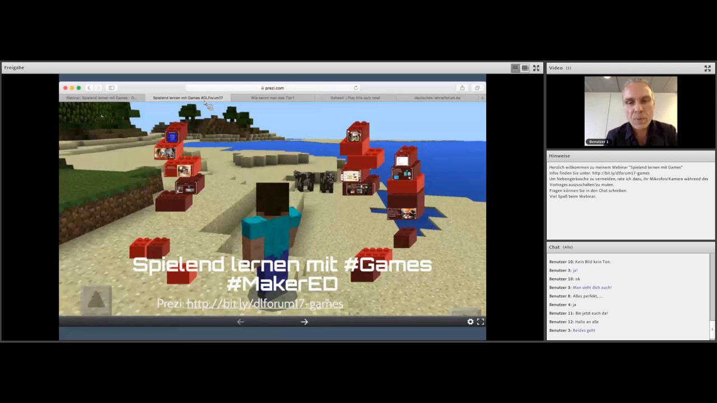Toggle the Safari sidebar button
The width and height of the screenshot is (717, 403).
click(x=111, y=88)
